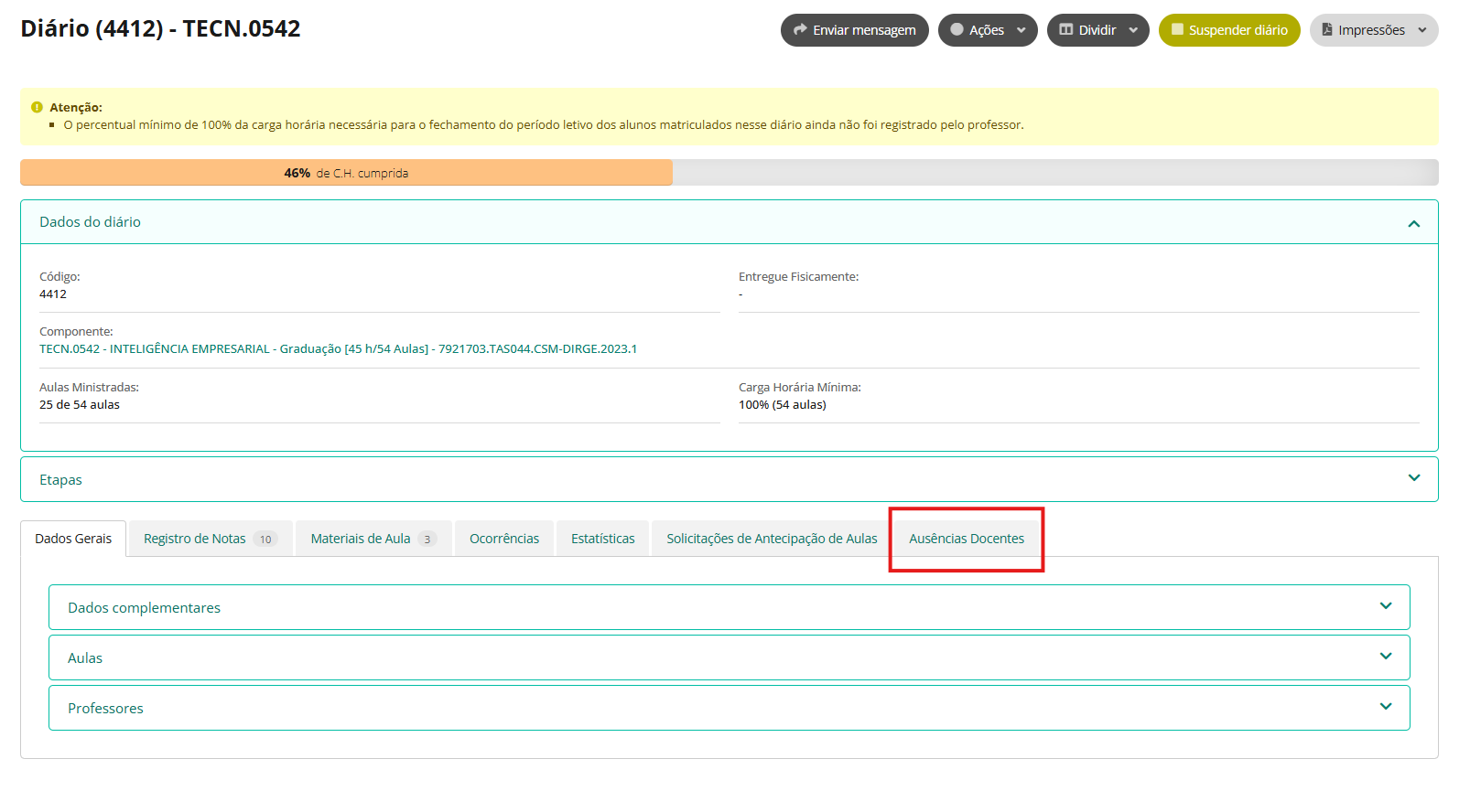Open the TECN.0542 Inteligência Empresarial component link
The image size is (1470, 791).
(338, 348)
